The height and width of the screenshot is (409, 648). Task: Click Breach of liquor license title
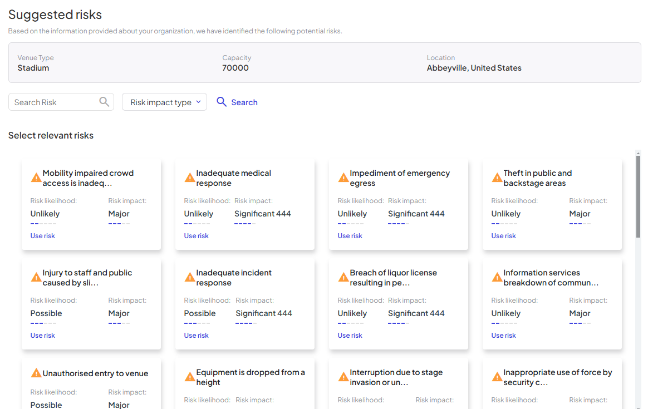394,278
